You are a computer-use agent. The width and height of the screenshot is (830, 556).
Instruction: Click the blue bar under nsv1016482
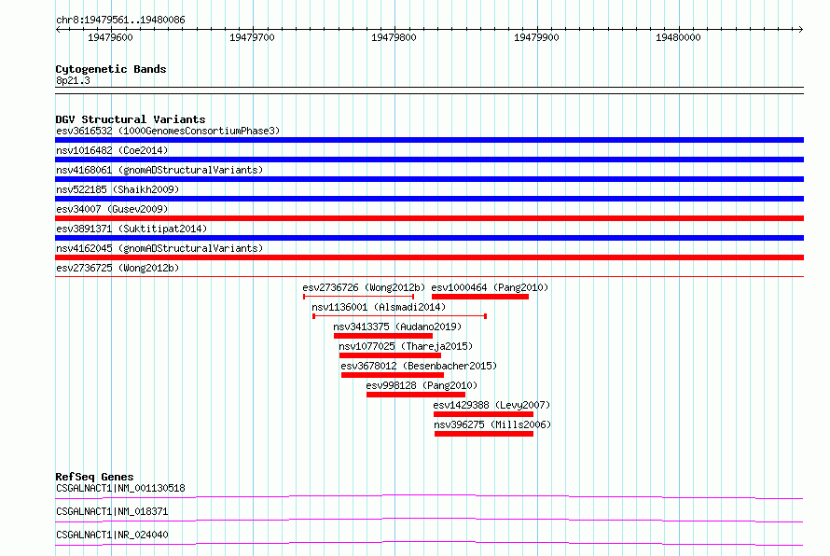coord(429,160)
